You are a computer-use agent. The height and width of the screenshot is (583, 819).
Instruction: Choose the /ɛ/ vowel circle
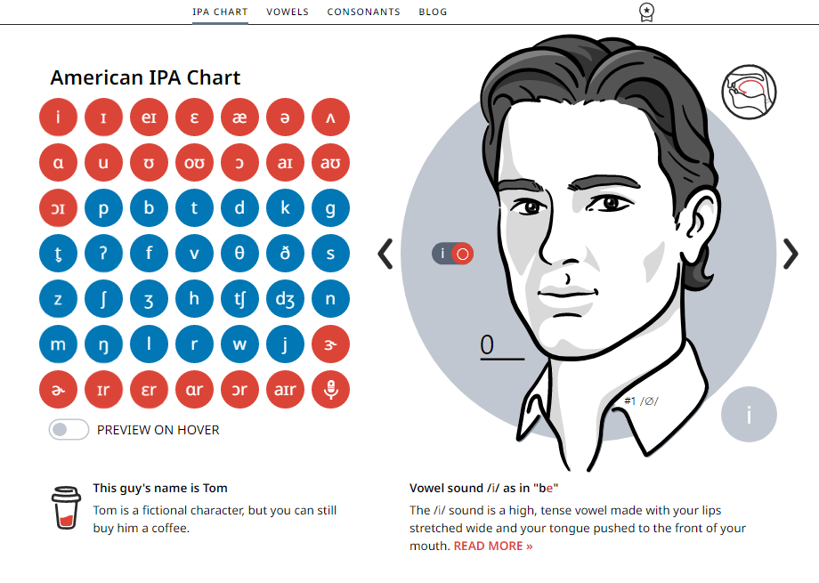coord(194,117)
